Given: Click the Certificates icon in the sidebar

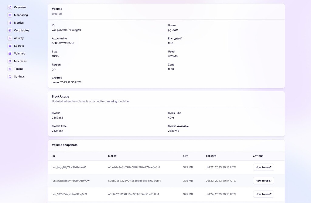Looking at the screenshot, I should point(10,30).
